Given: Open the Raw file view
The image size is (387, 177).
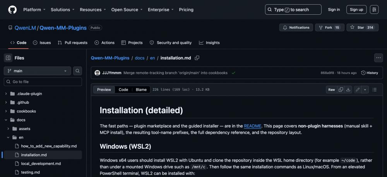Looking at the screenshot, I should pyautogui.click(x=332, y=89).
